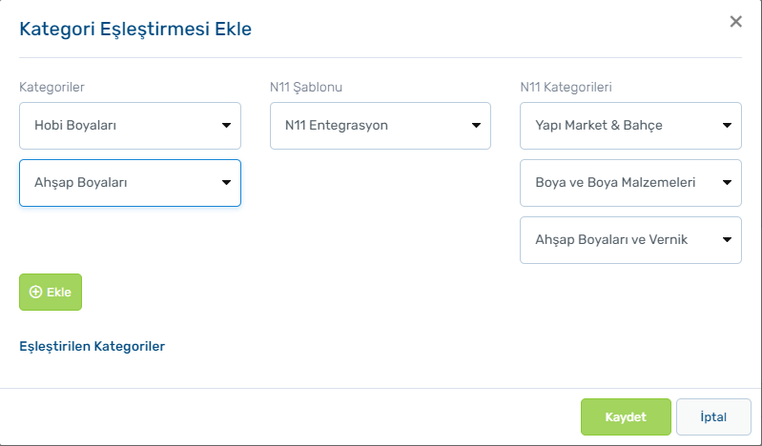Click the N11 Şablonu label
The width and height of the screenshot is (762, 446).
point(306,87)
